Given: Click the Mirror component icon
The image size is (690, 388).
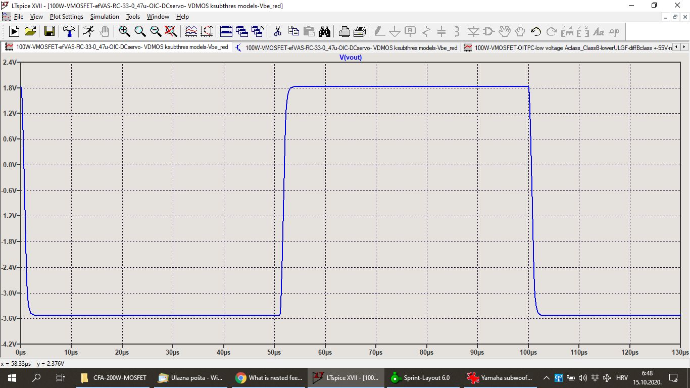Looking at the screenshot, I should tap(582, 31).
